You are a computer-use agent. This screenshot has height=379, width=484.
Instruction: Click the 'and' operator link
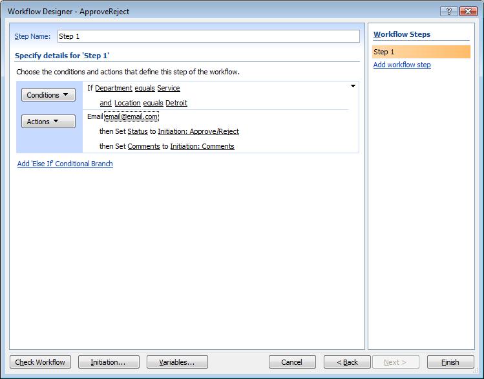pos(105,103)
